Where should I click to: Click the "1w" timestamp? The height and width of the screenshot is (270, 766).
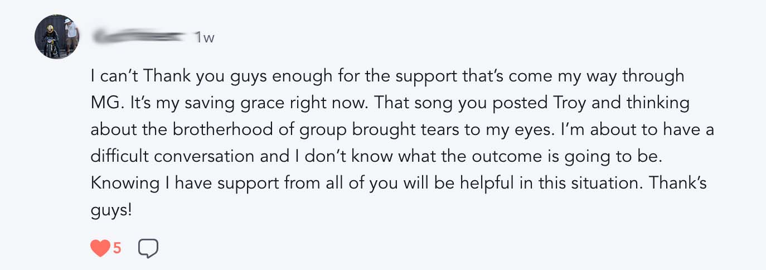[204, 38]
